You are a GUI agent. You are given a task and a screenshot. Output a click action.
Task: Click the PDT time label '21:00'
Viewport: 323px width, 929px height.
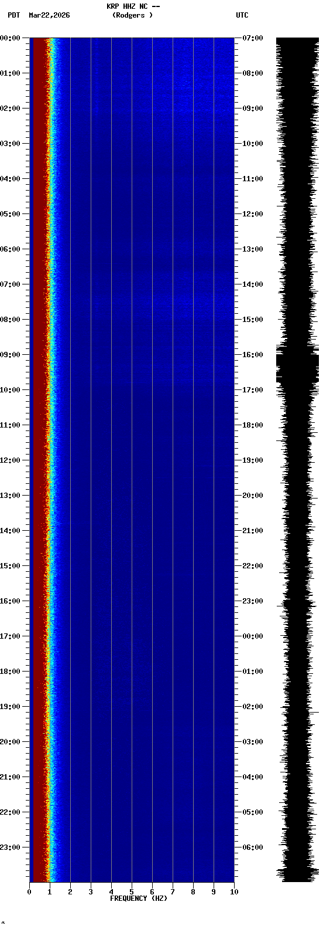tap(10, 777)
